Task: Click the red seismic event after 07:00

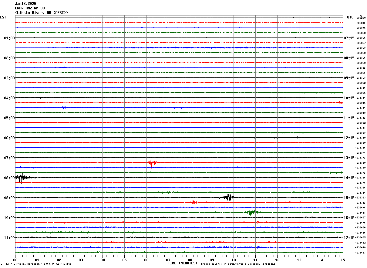Action: coord(152,162)
